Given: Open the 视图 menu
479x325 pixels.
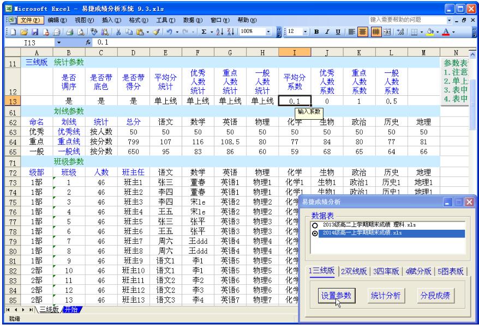Looking at the screenshot, I should point(85,20).
